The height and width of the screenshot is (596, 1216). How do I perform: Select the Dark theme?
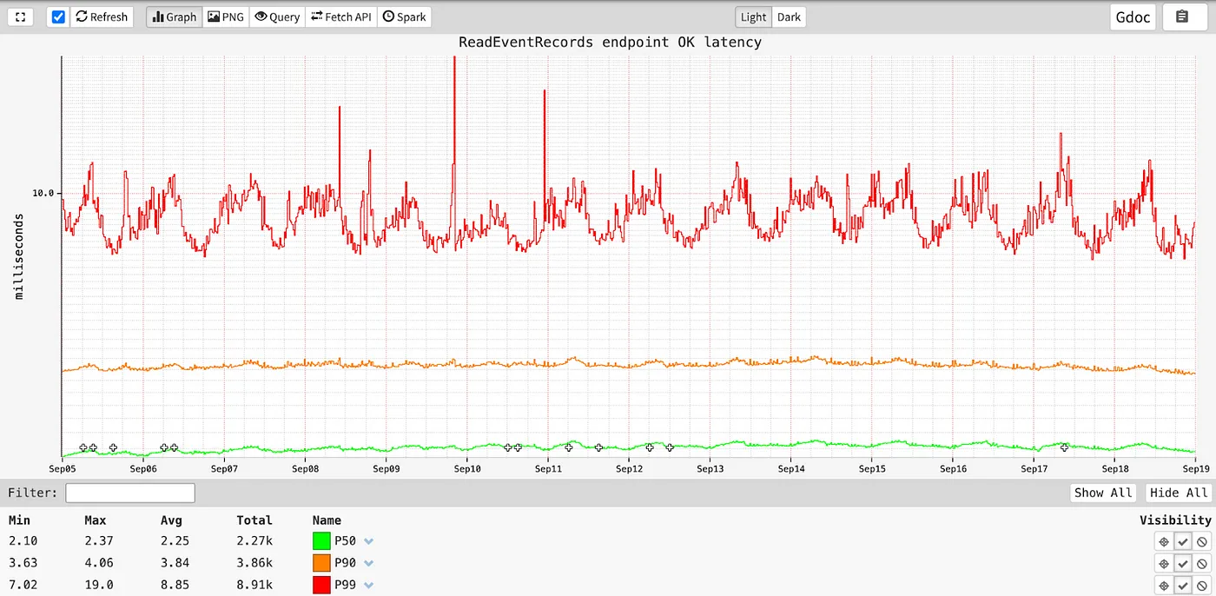click(x=789, y=17)
